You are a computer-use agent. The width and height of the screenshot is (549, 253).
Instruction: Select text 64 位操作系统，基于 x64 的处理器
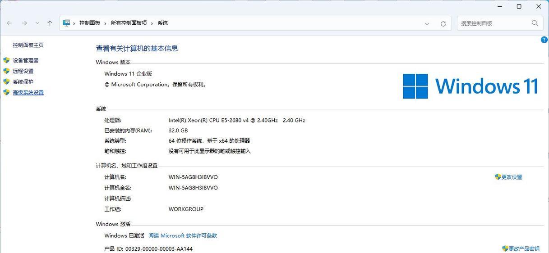(209, 141)
